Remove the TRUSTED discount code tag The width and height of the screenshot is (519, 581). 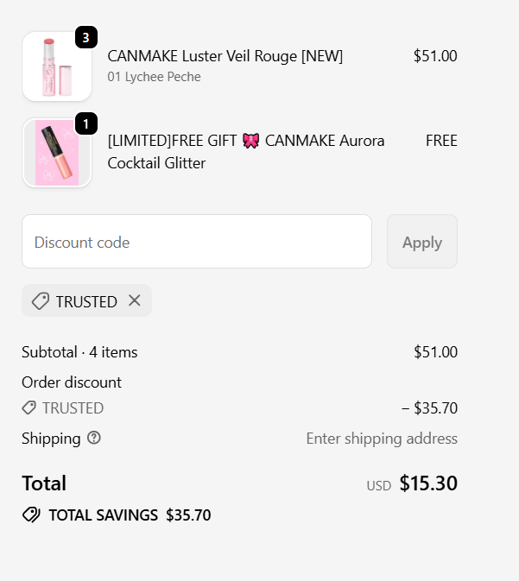(x=134, y=300)
